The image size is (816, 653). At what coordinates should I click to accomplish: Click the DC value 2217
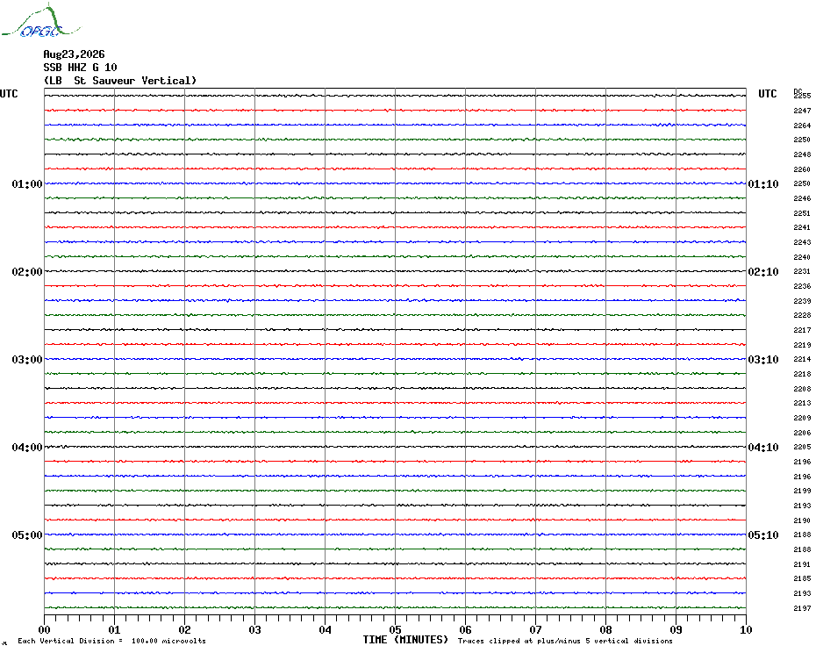coord(802,330)
